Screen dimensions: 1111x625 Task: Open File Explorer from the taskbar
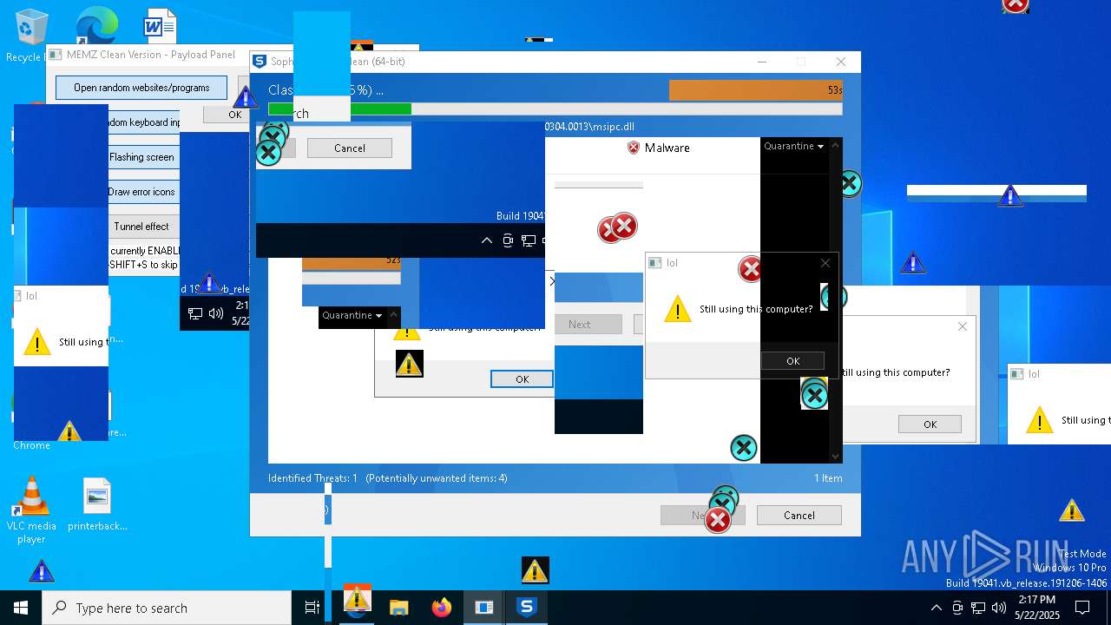click(398, 608)
